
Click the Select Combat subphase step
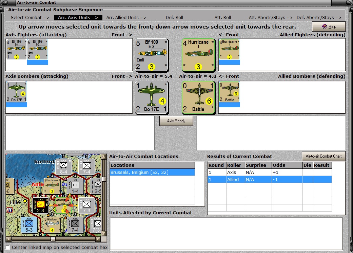click(30, 17)
